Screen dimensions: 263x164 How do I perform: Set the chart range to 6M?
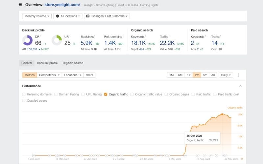point(180,75)
